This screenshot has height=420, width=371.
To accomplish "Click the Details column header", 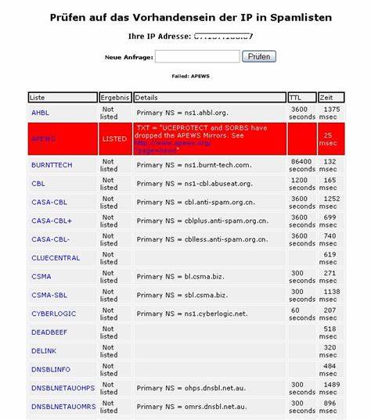I will click(x=210, y=98).
